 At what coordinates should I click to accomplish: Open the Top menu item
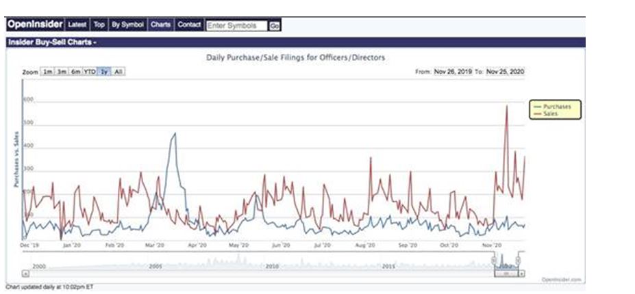coord(99,25)
